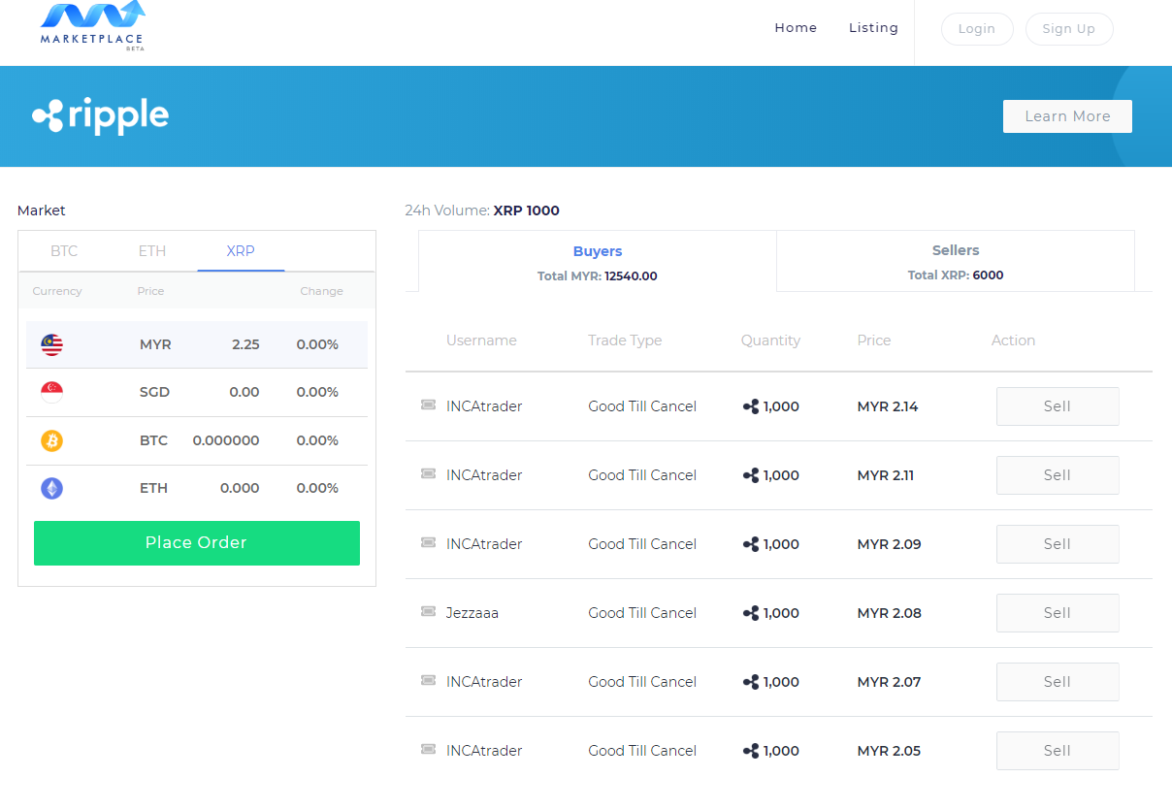1172x810 pixels.
Task: Click INCAtrader in MYR 2.14 row
Action: click(x=484, y=406)
